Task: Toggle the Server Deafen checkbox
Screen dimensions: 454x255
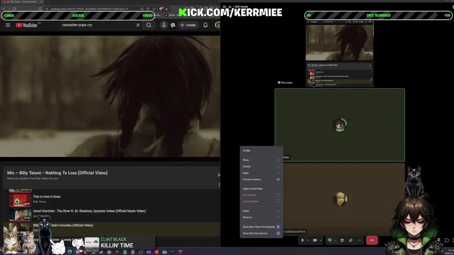Action: tap(278, 202)
